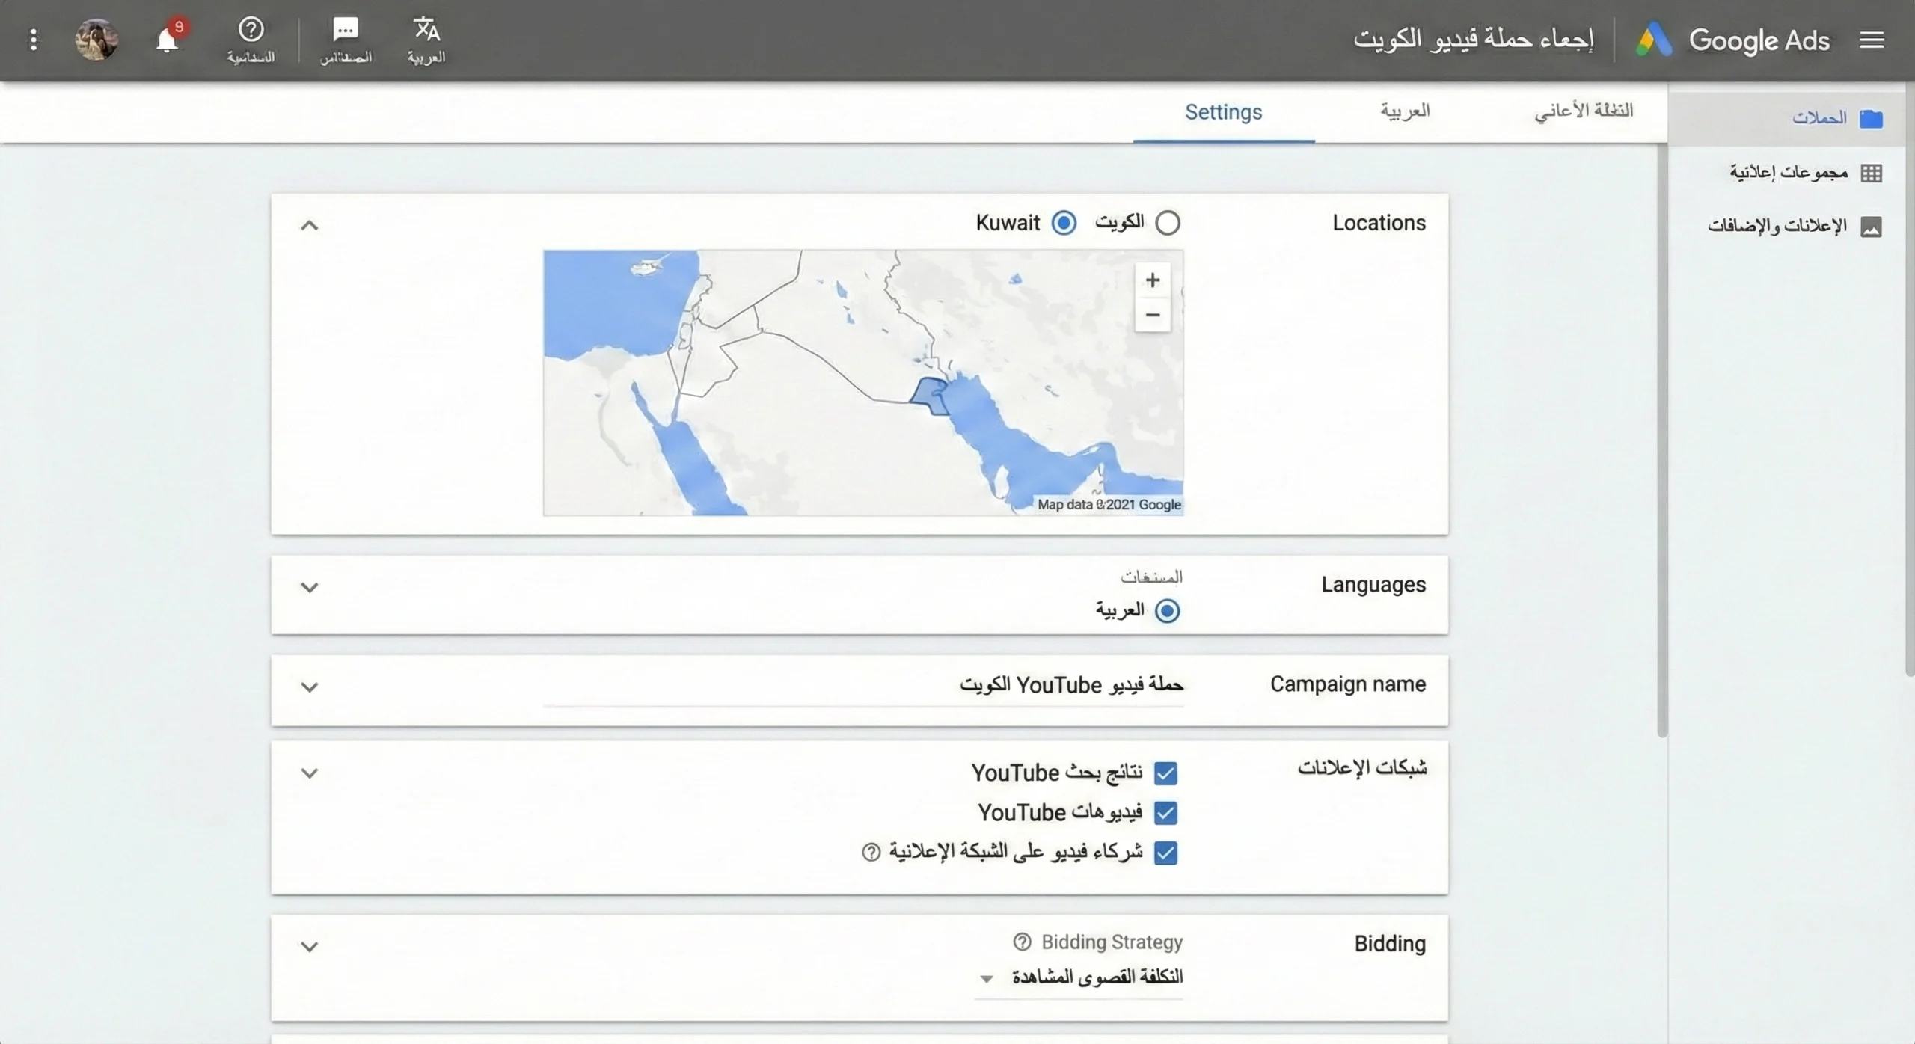The image size is (1915, 1044).
Task: Click the help question mark icon
Action: pyautogui.click(x=251, y=30)
